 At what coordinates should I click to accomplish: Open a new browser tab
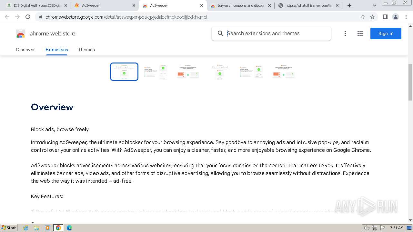pyautogui.click(x=349, y=5)
